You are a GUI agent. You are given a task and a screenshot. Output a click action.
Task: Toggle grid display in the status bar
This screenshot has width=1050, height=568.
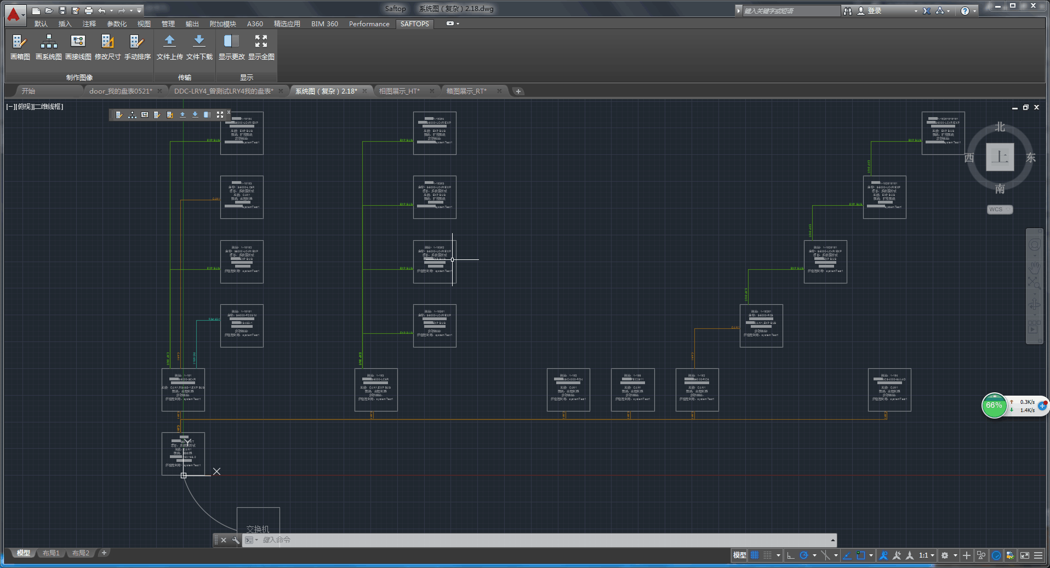coord(755,555)
